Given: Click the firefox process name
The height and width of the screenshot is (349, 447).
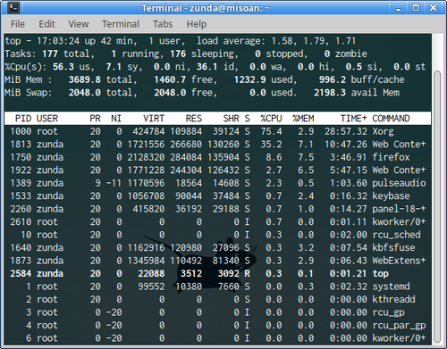Looking at the screenshot, I should [391, 157].
